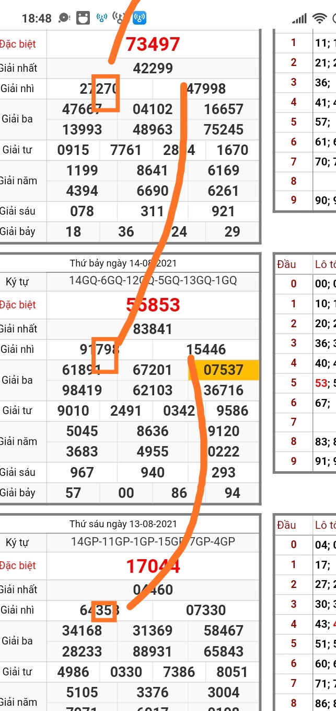Tap the red special prize 17044

pyautogui.click(x=153, y=566)
